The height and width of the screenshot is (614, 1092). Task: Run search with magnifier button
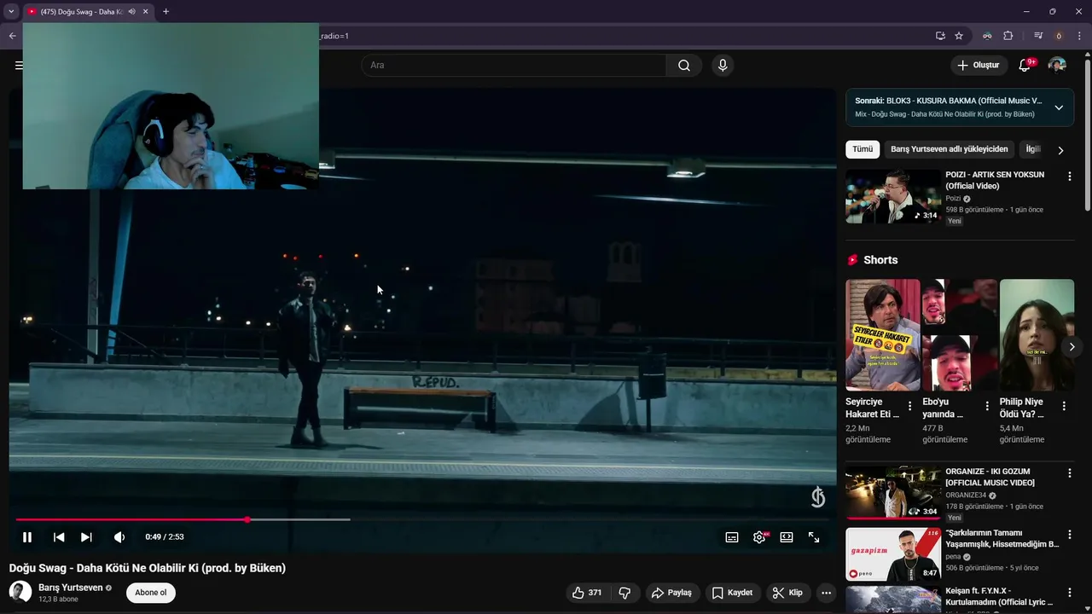[684, 65]
